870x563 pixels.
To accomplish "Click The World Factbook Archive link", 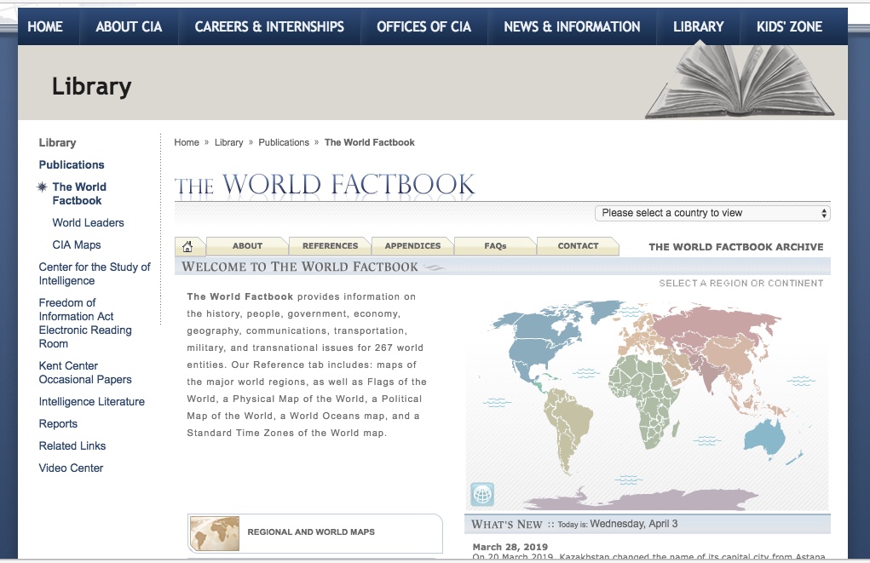I will click(735, 247).
